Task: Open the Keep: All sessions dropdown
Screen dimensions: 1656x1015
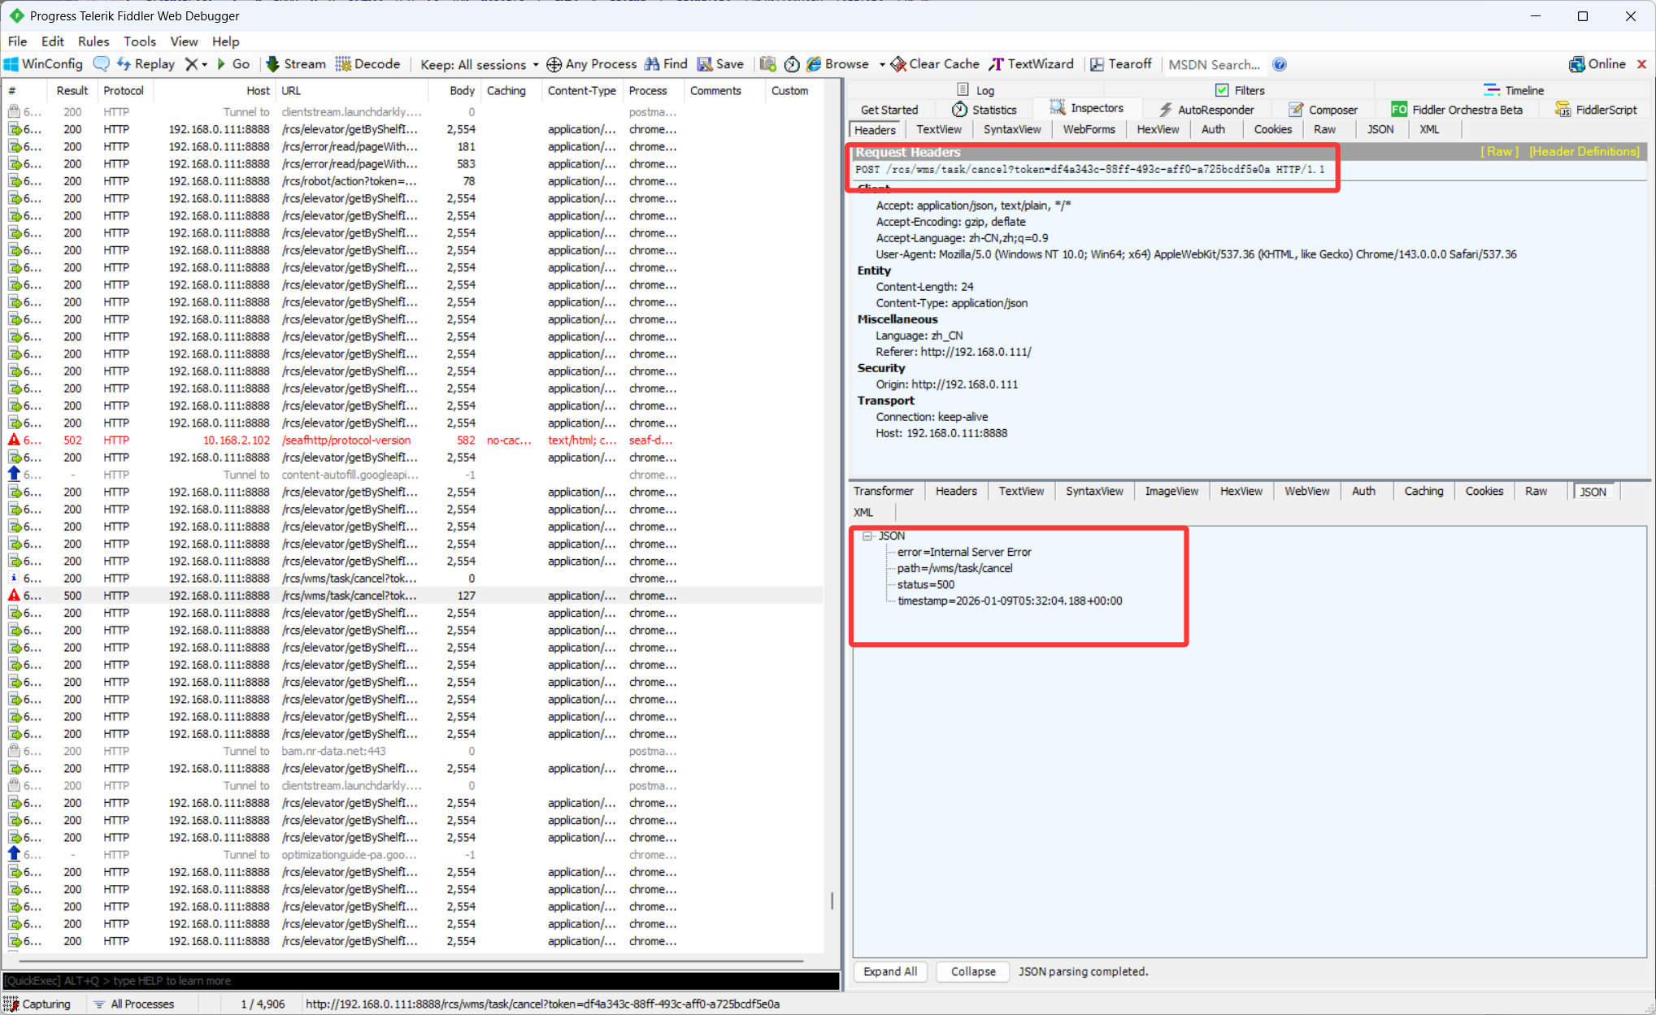Action: (479, 64)
